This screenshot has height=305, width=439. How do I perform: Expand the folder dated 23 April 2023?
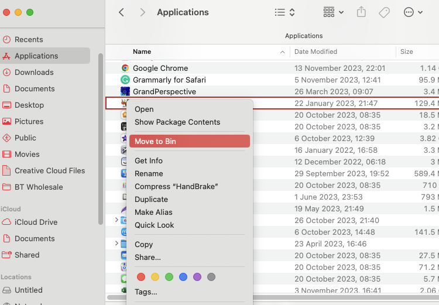click(x=116, y=244)
